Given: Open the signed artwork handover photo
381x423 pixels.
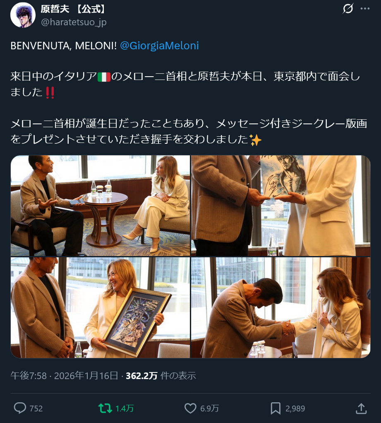Looking at the screenshot, I should point(281,205).
